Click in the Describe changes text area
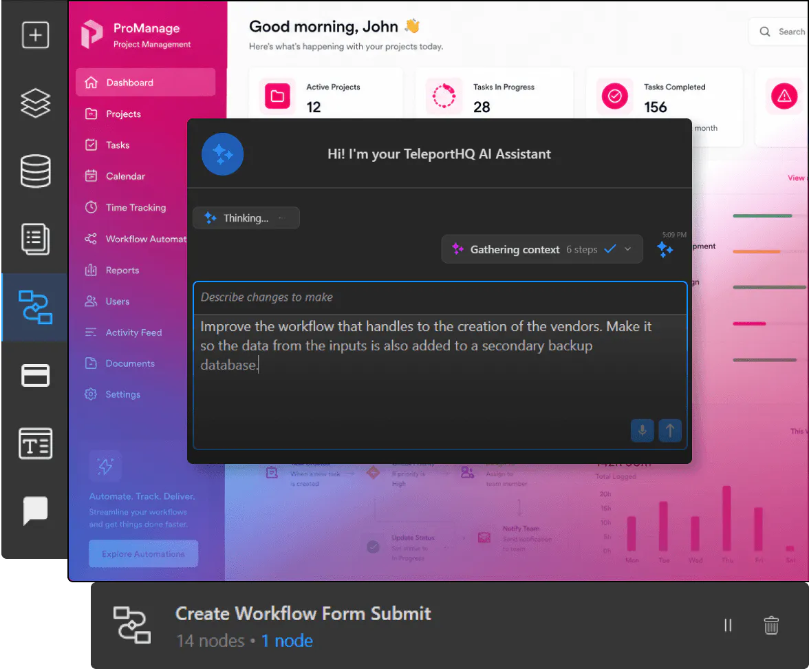 [440, 365]
